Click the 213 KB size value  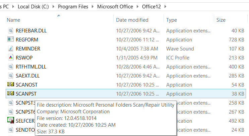click(x=237, y=57)
